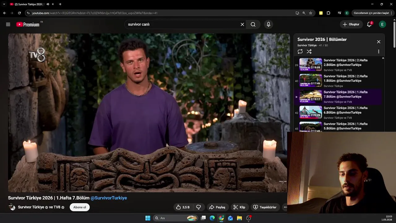
Task: Open File Explorer from taskbar
Action: 239,218
